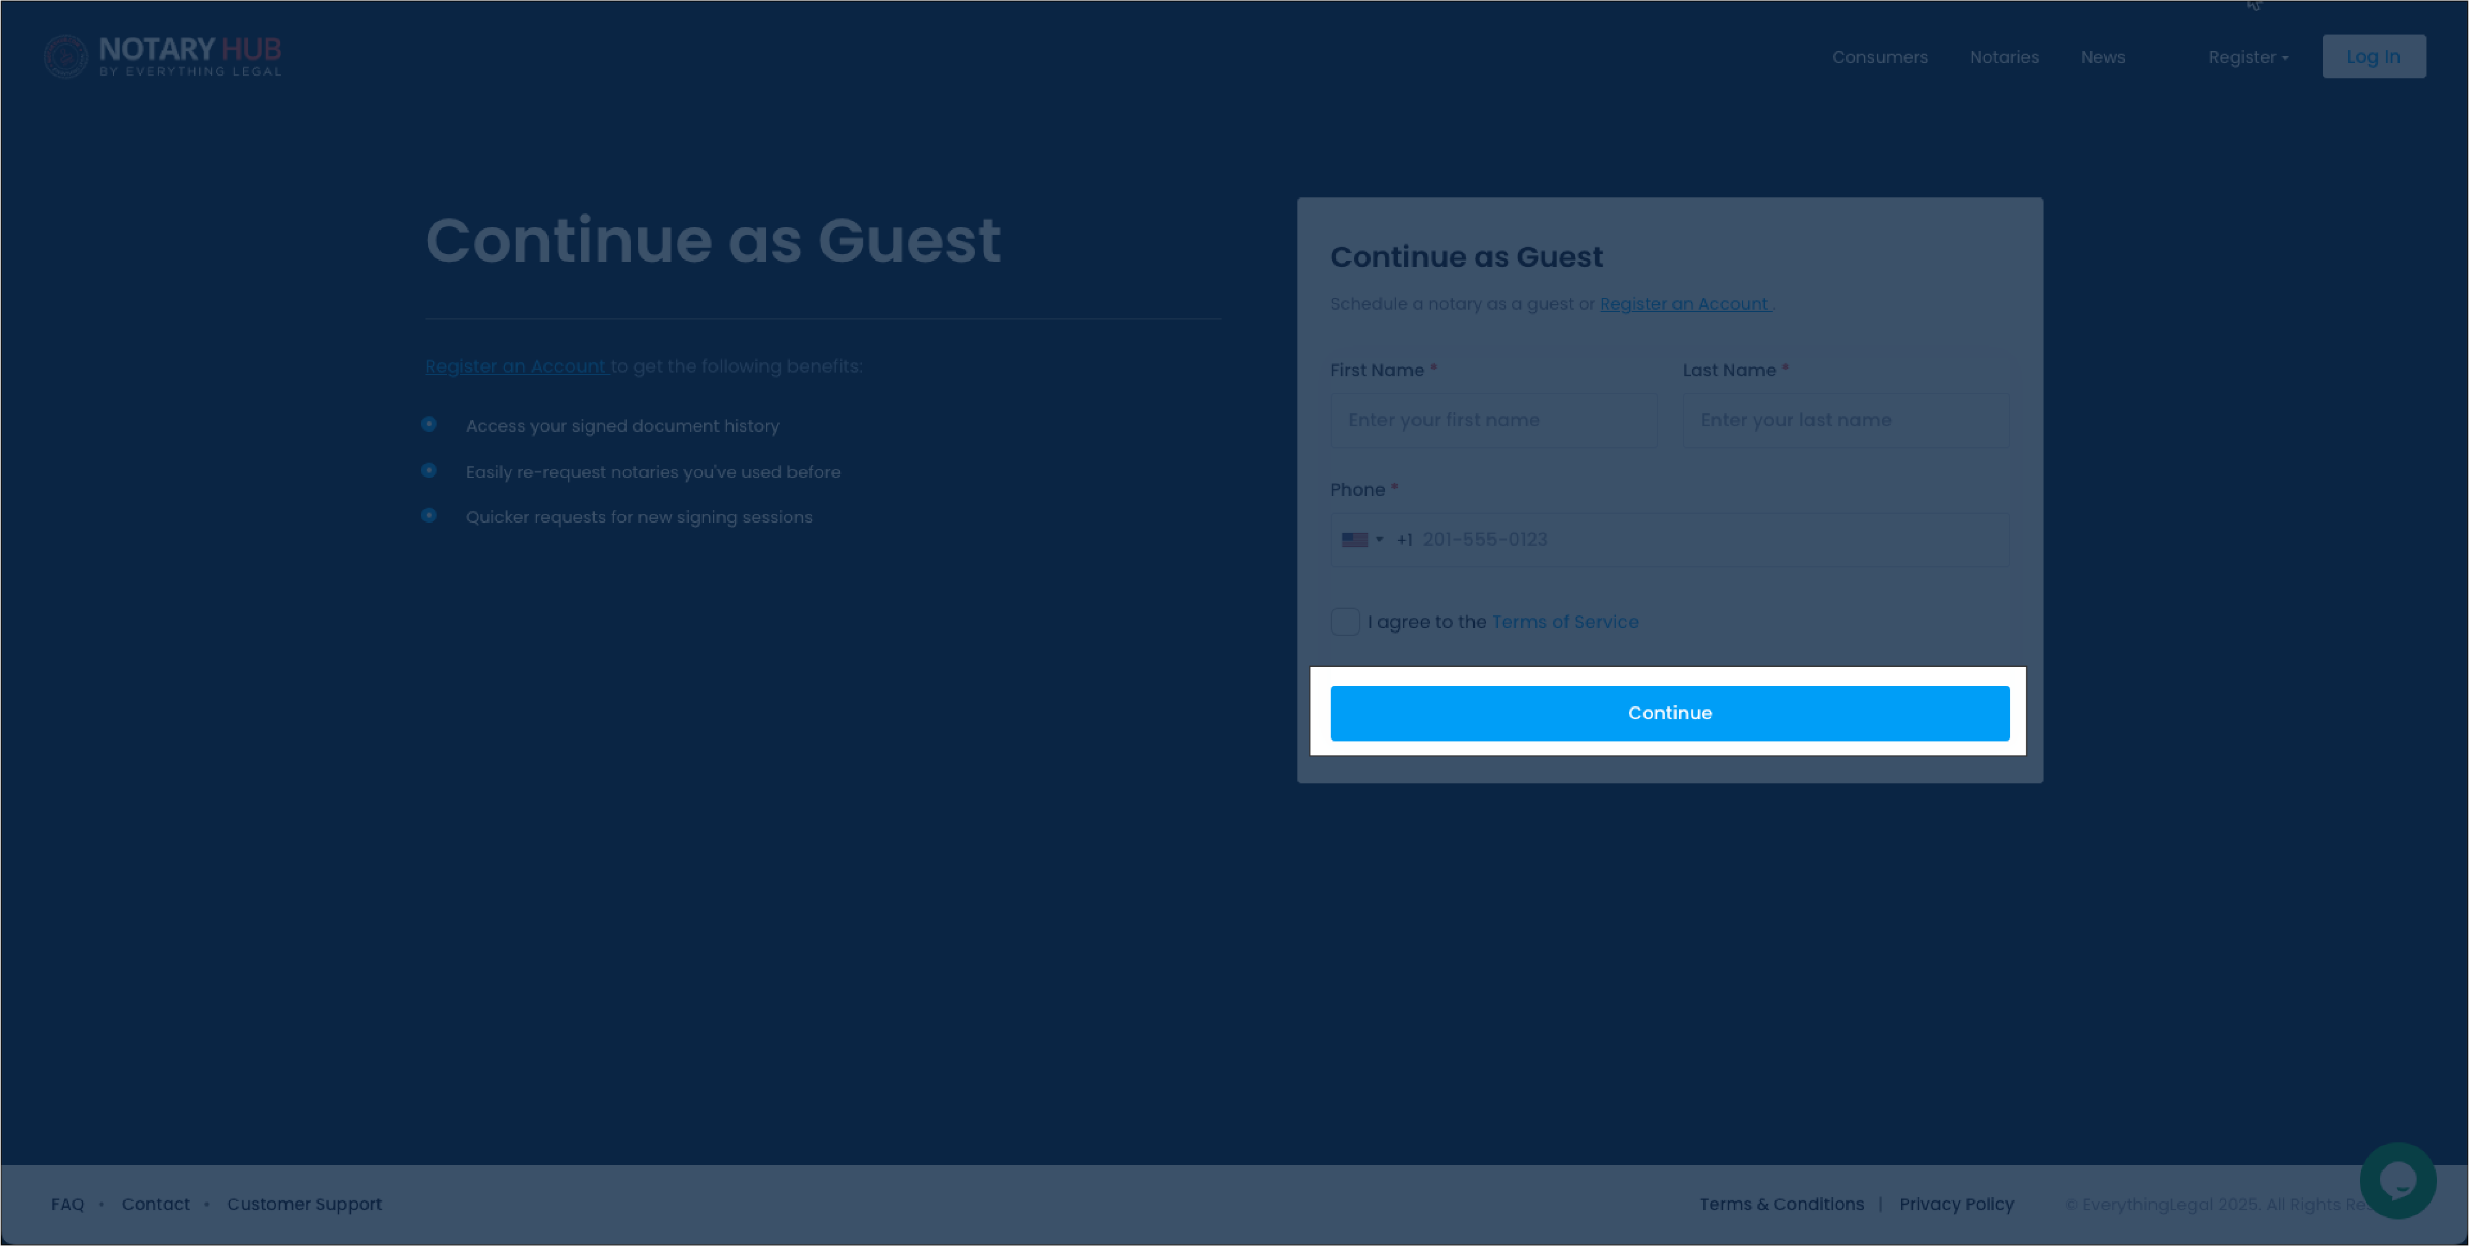Open Terms & Conditions footer link
This screenshot has width=2469, height=1246.
[x=1782, y=1204]
